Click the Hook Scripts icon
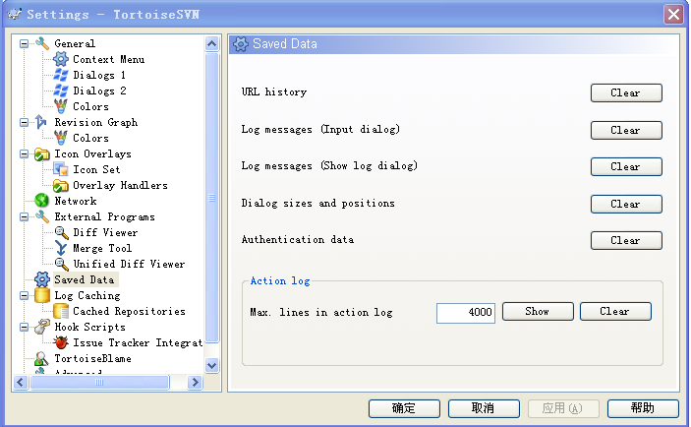Viewport: 691px width, 427px height. [x=42, y=327]
